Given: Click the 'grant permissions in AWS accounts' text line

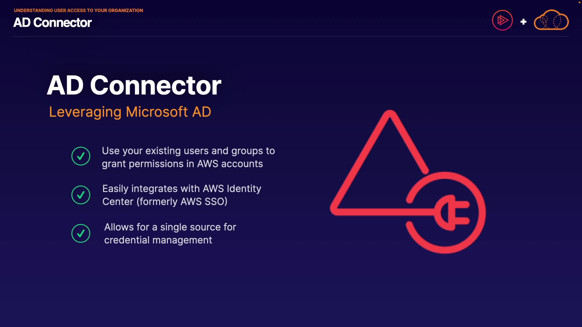Looking at the screenshot, I should 182,164.
